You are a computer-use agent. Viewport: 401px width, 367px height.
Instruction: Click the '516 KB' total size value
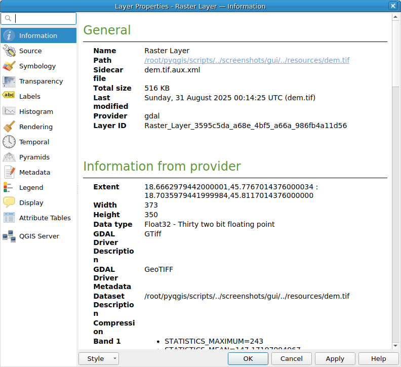(x=157, y=88)
